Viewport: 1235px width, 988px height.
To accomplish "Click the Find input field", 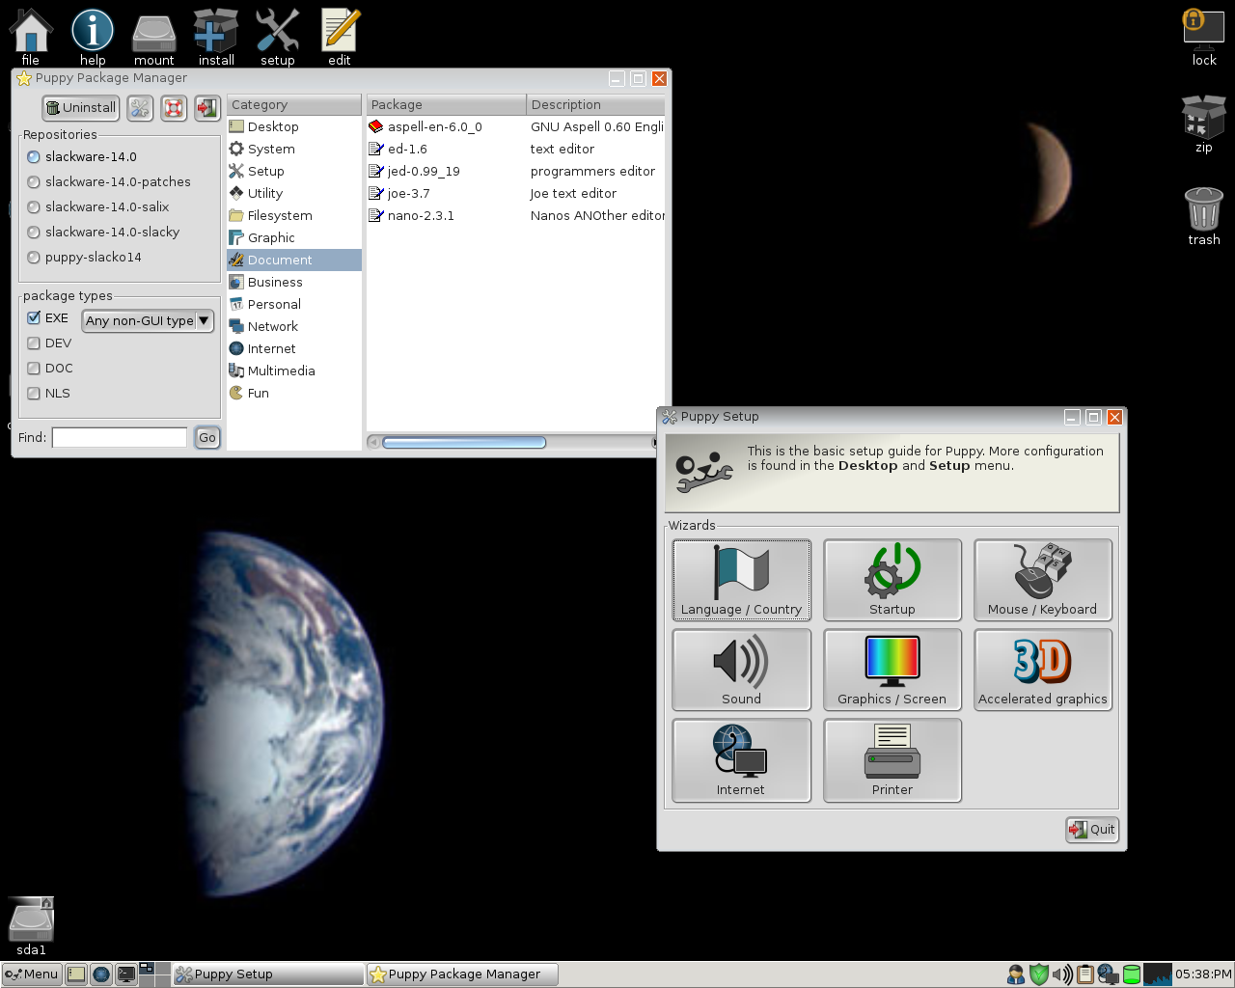I will tap(120, 437).
